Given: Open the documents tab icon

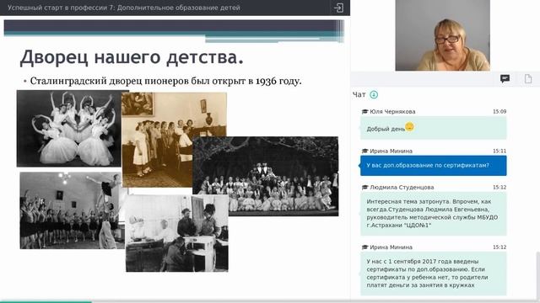Looking at the screenshot, I should (x=528, y=79).
